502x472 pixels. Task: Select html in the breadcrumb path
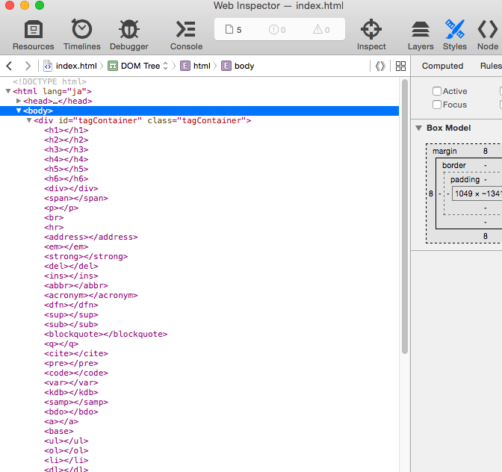[202, 66]
